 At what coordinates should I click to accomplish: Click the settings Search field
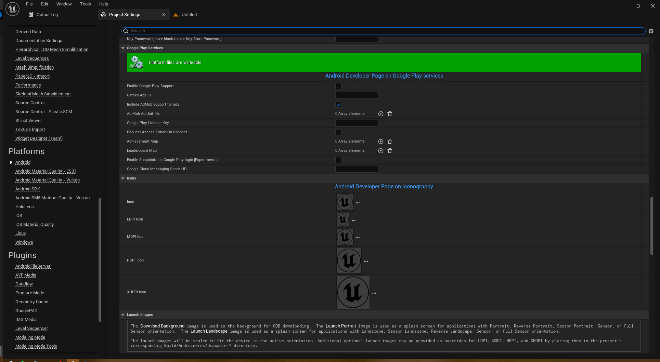pyautogui.click(x=383, y=31)
